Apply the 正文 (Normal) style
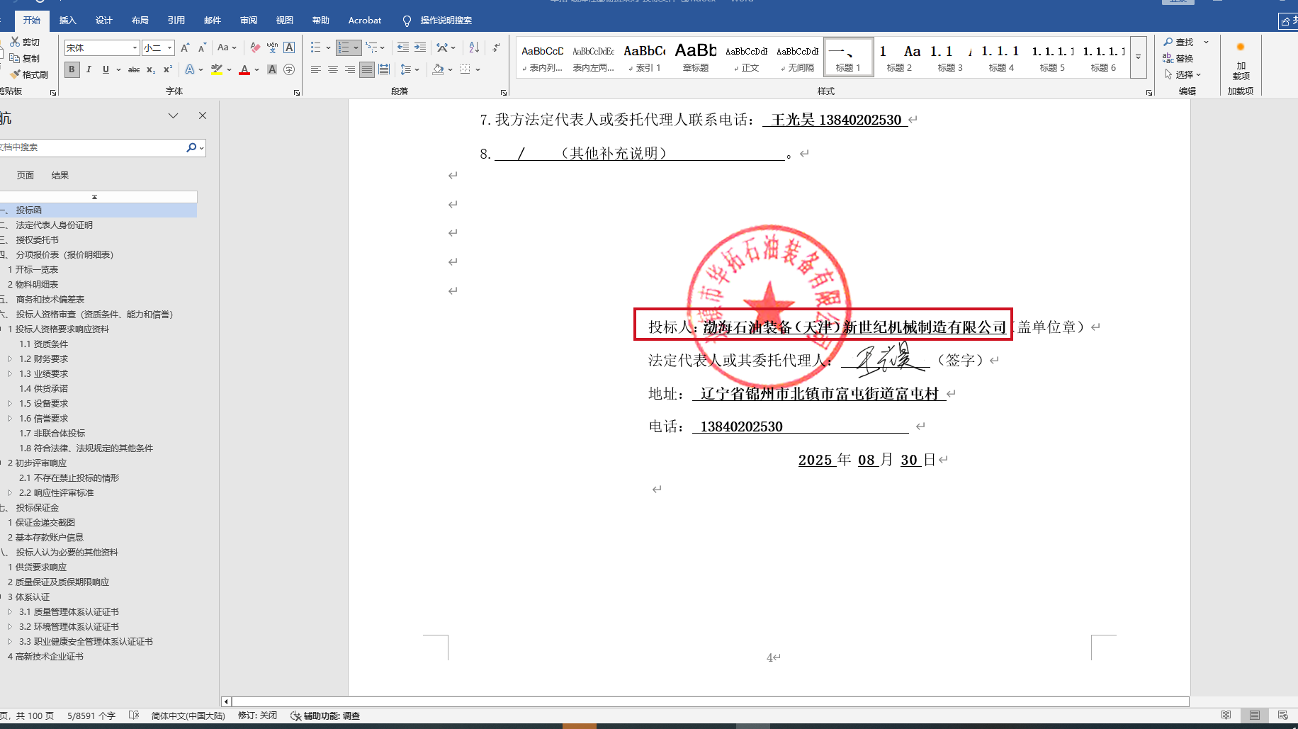The height and width of the screenshot is (729, 1298). 747,57
